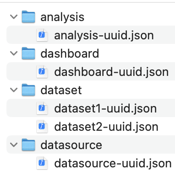The image size is (175, 171).
Task: Click the analysis folder icon
Action: 28,17
